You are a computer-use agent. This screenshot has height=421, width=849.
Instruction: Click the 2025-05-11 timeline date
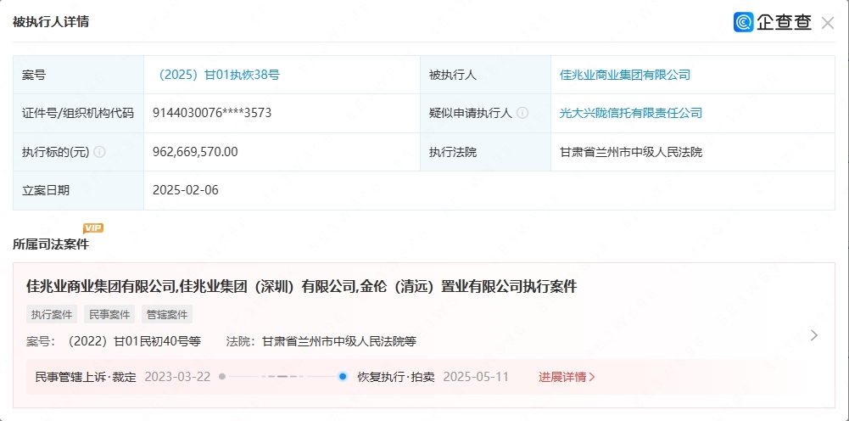tap(476, 377)
